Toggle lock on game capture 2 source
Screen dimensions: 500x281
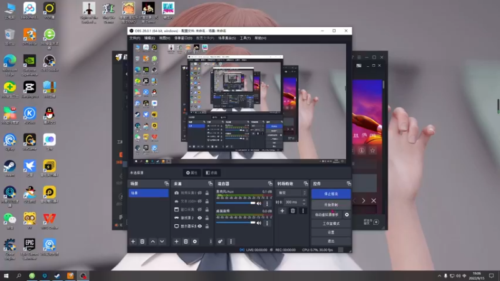207,218
